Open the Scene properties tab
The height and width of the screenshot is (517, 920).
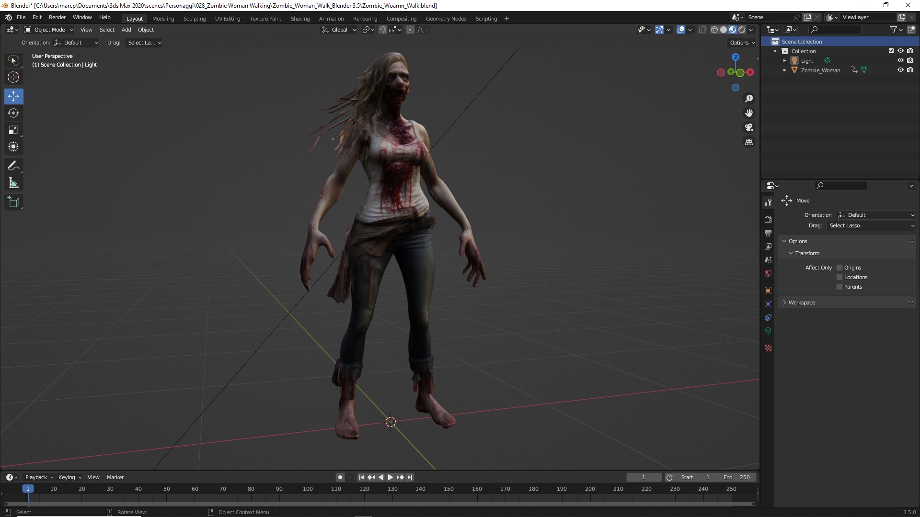[x=768, y=259]
